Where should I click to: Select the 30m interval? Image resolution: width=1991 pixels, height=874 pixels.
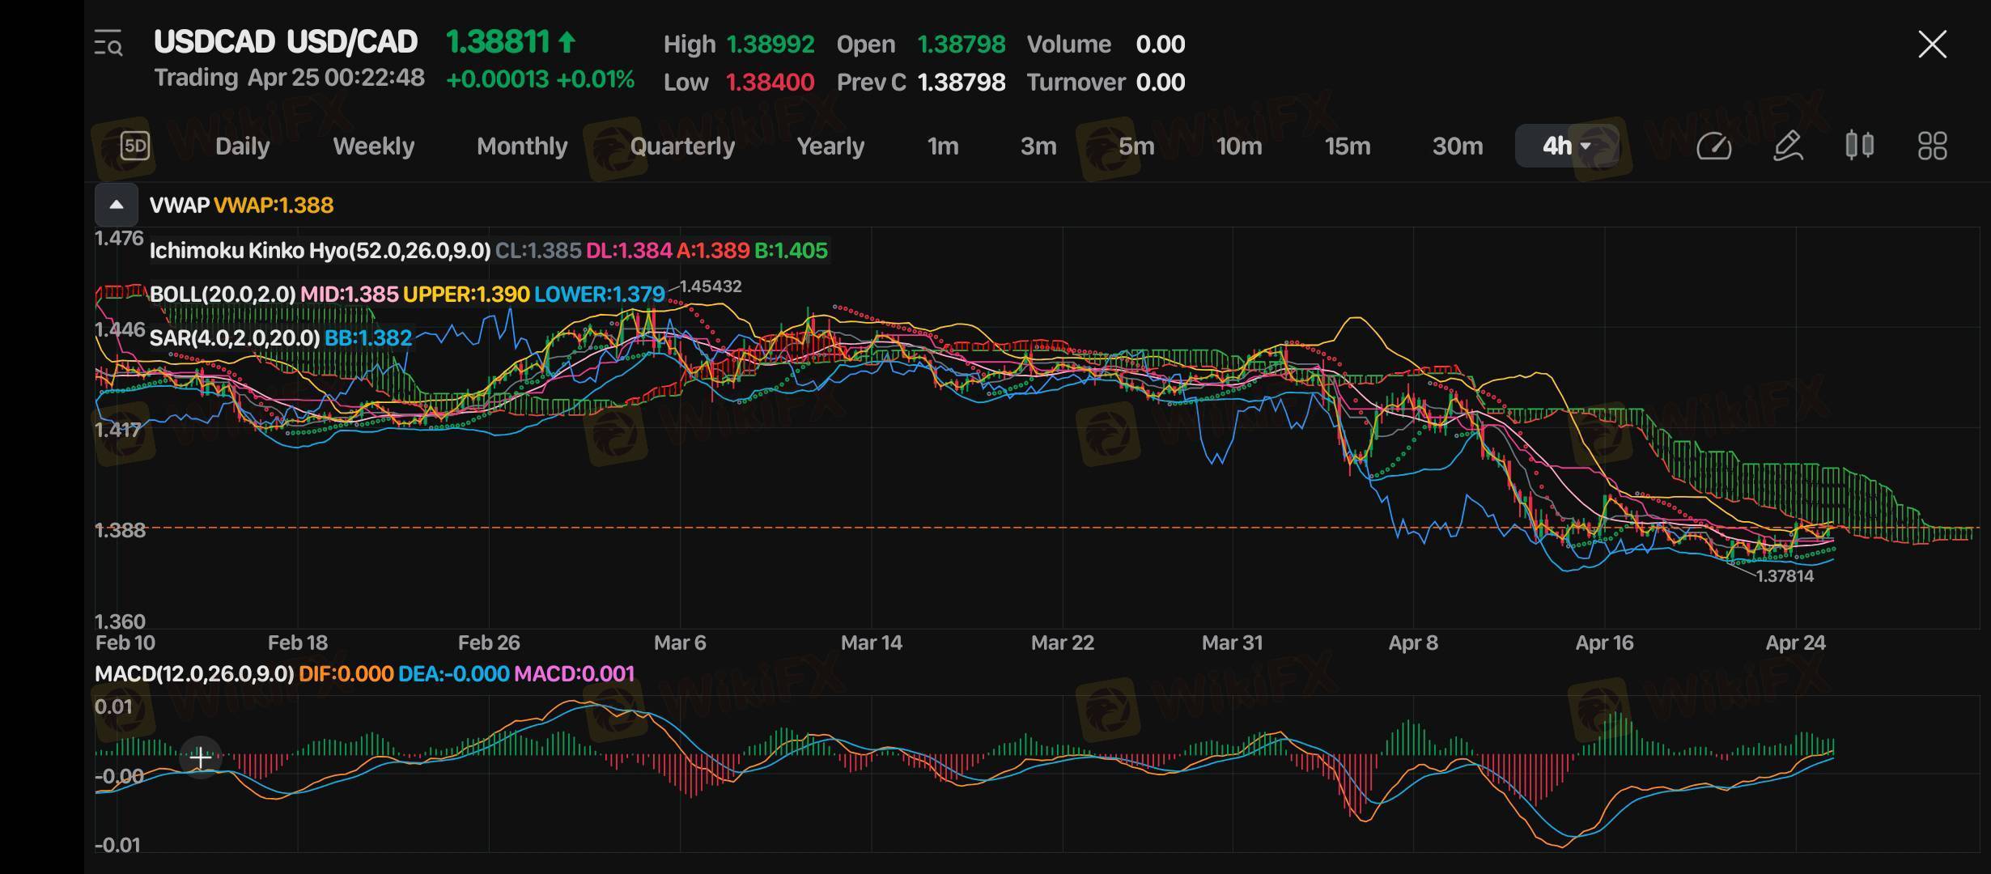pos(1457,146)
